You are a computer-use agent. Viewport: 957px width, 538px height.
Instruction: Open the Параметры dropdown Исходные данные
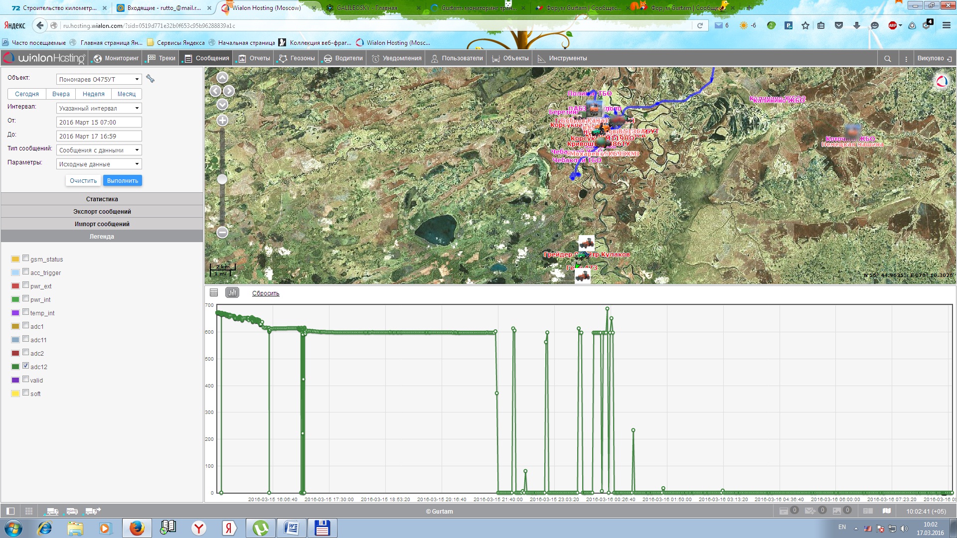tap(99, 164)
